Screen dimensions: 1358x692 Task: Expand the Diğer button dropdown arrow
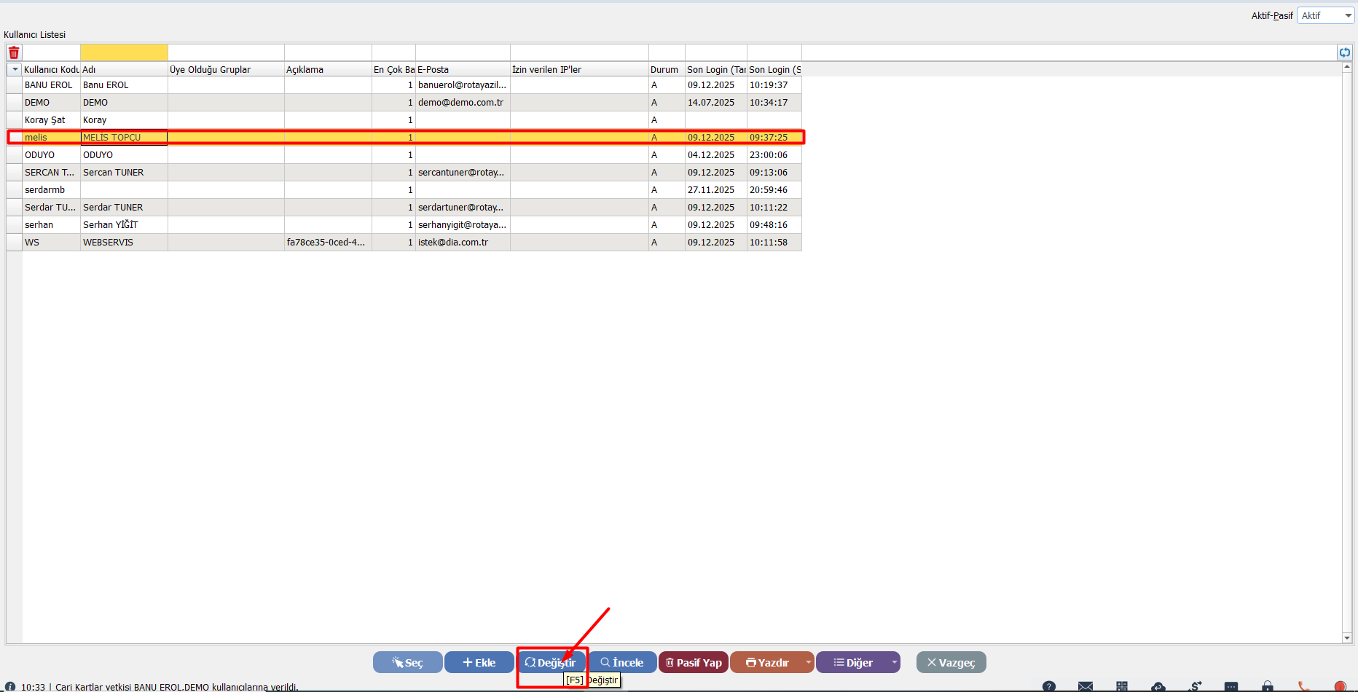click(894, 662)
